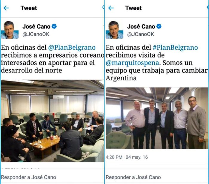Click the José Cano name in left tweet
This screenshot has height=184, width=209.
pyautogui.click(x=36, y=26)
